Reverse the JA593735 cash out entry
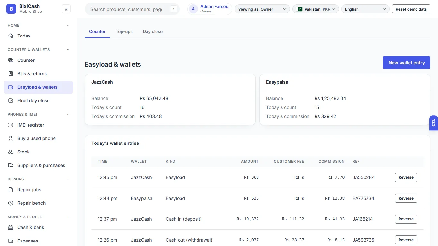The width and height of the screenshot is (438, 246). click(x=406, y=240)
